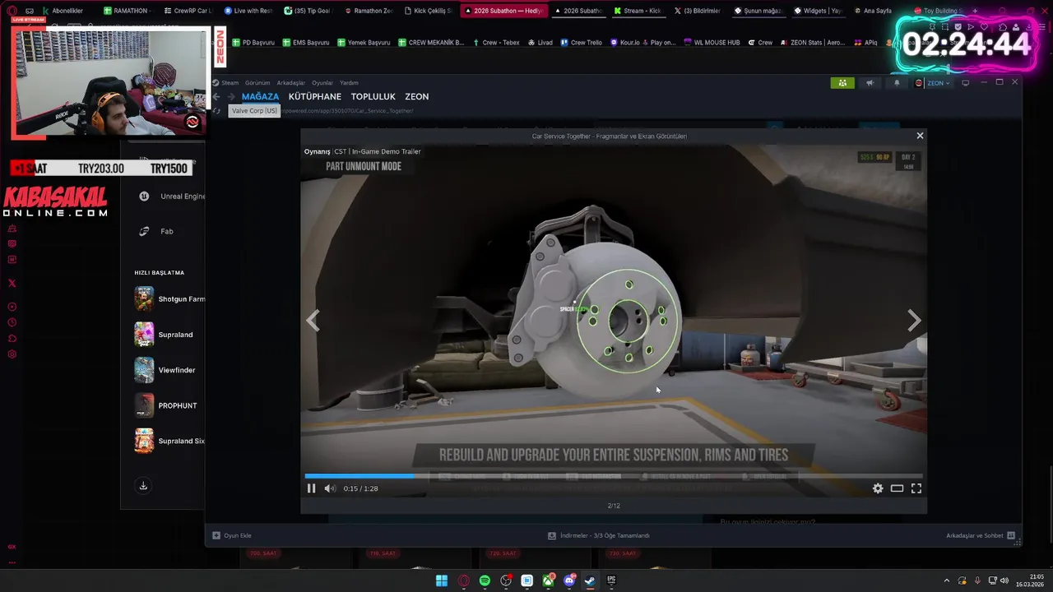Open Oyunlar menu in Steam

[322, 83]
